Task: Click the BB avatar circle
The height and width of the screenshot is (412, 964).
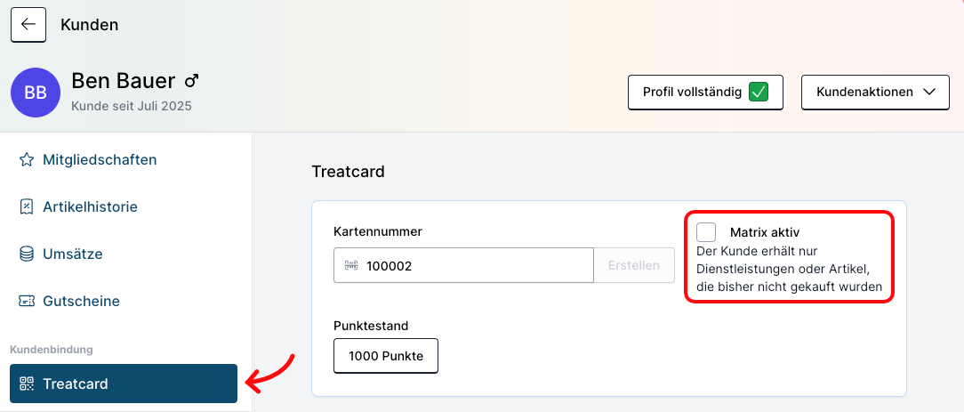Action: (36, 93)
